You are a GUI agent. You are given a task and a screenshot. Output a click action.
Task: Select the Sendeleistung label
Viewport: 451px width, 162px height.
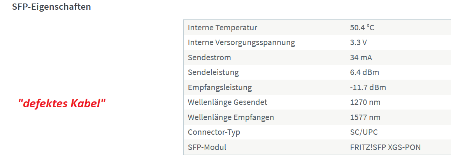pyautogui.click(x=213, y=73)
